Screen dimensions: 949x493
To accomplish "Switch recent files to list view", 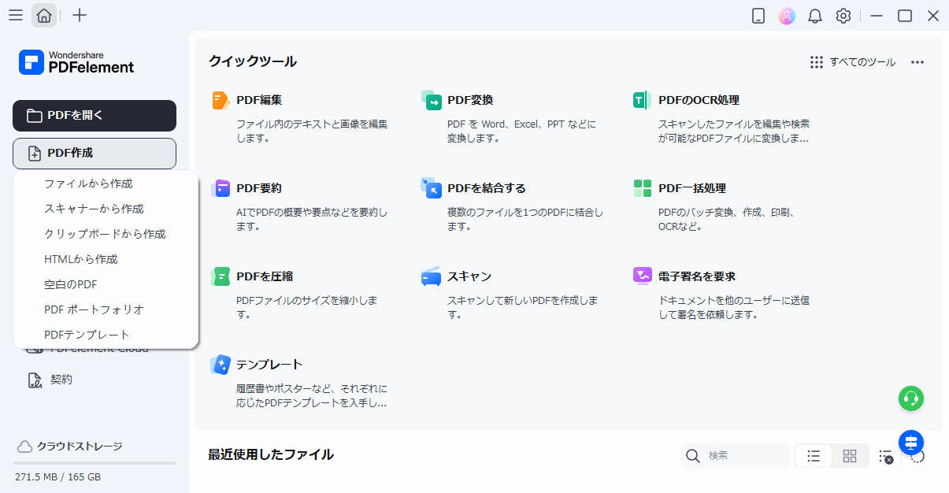I will pyautogui.click(x=813, y=455).
